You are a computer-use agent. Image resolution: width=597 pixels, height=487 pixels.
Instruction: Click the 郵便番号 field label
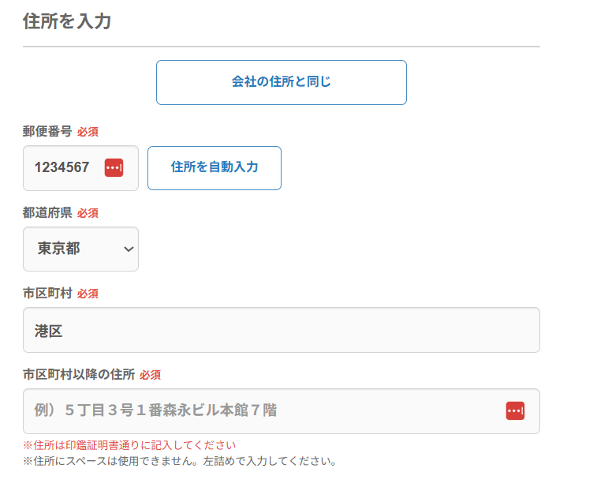pos(47,131)
